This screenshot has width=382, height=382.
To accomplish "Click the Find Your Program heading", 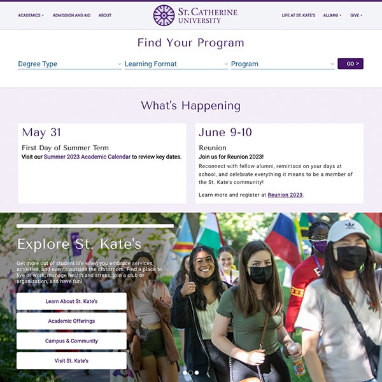I will 191,43.
